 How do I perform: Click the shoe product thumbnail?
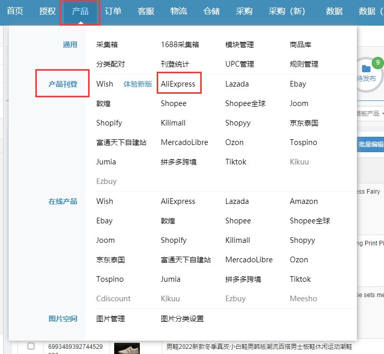coord(127,348)
